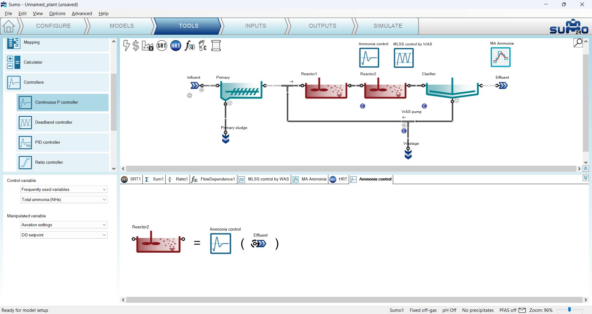Image resolution: width=592 pixels, height=314 pixels.
Task: Select the Reactor1 unit on flowsheet
Action: [326, 88]
